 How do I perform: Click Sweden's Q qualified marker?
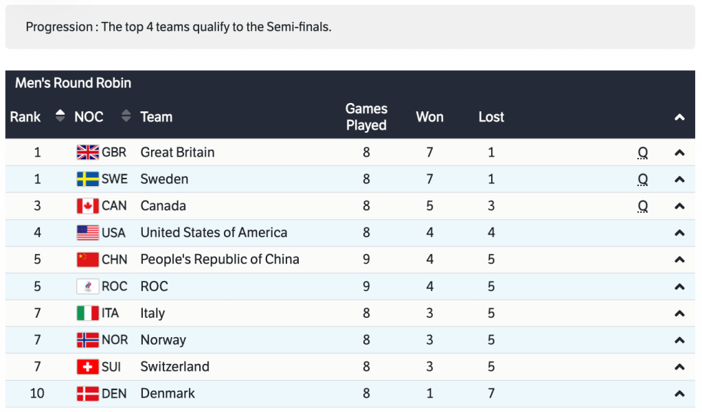643,179
